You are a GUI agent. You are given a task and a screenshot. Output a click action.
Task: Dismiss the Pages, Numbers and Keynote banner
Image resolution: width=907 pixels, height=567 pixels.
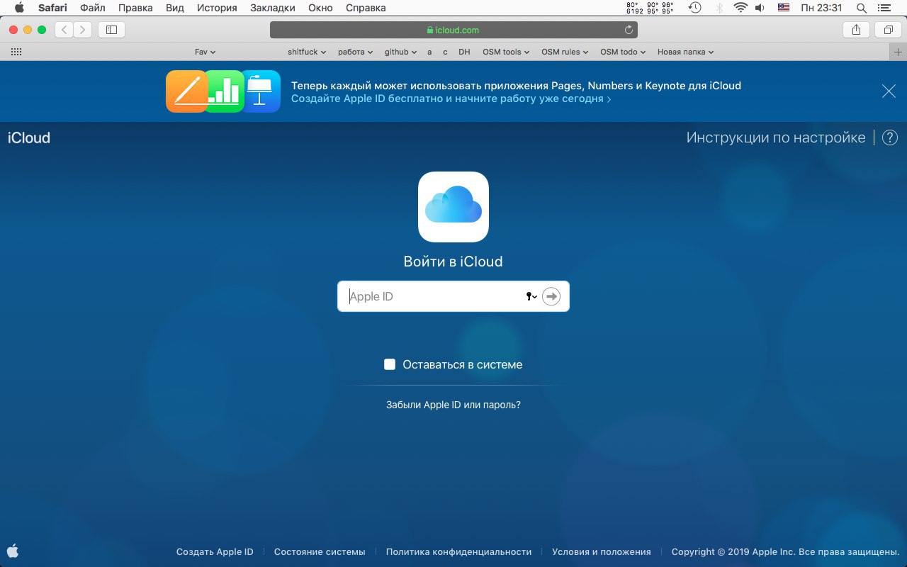[x=889, y=91]
